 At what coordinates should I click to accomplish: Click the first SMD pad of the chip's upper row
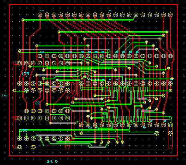tap(104, 90)
